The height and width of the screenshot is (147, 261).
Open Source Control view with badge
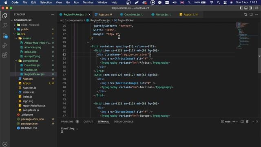tap(5, 36)
